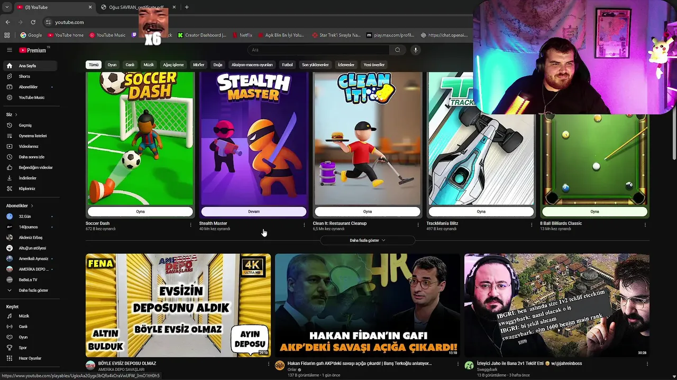Screen dimensions: 677x380
Task: Open İndirilenler in sidebar
Action: tap(30, 178)
